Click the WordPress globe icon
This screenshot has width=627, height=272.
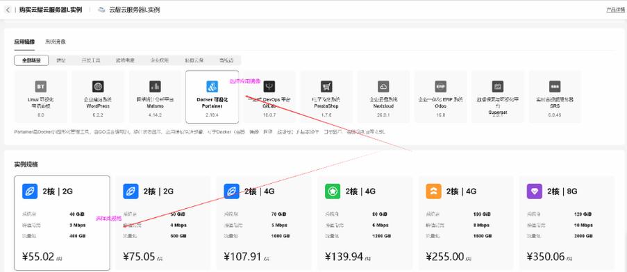98,87
